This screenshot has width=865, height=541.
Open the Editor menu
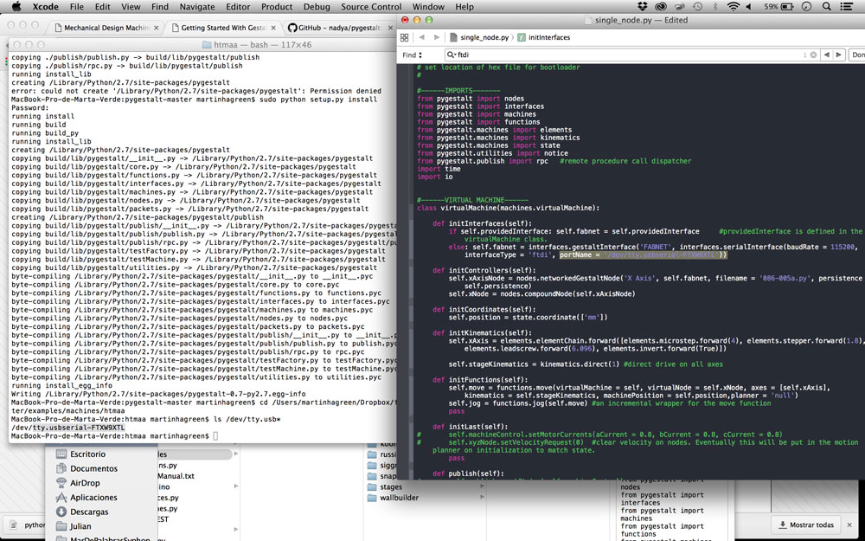tap(238, 7)
